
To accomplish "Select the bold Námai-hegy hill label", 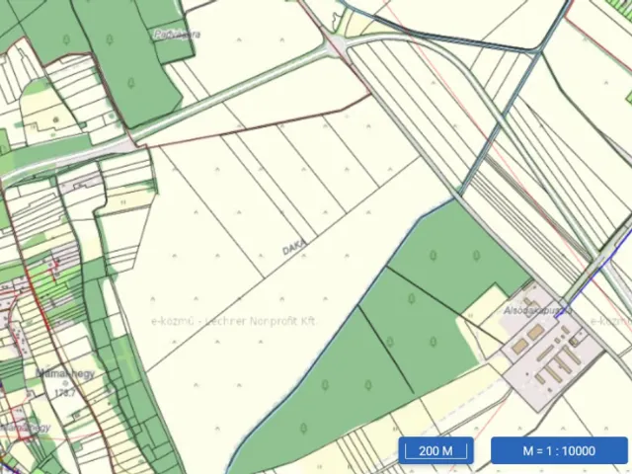I will pos(65,373).
